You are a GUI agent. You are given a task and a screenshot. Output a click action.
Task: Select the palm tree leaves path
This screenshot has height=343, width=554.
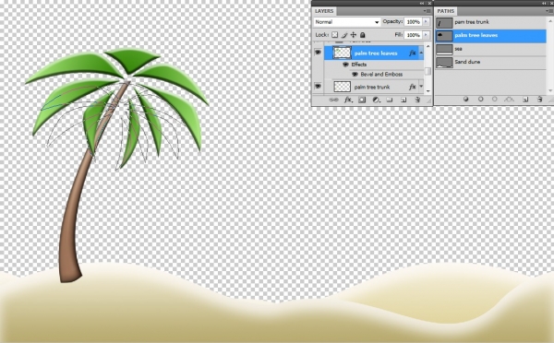click(x=491, y=36)
